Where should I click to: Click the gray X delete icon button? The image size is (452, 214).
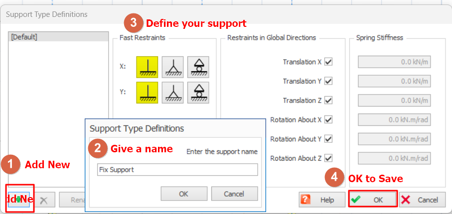point(44,200)
